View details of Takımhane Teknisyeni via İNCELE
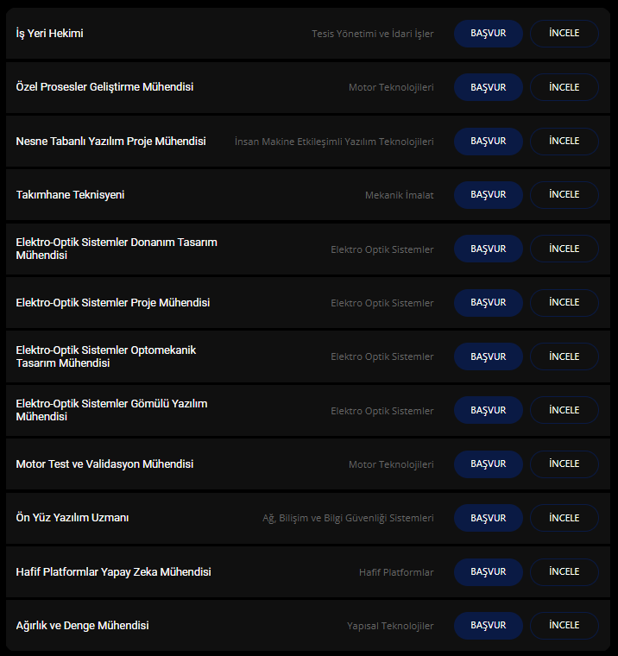 (564, 195)
